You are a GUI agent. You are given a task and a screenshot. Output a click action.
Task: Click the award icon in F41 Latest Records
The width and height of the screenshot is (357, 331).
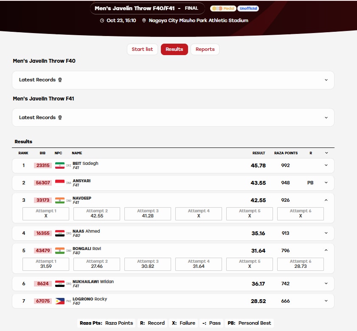(x=60, y=117)
